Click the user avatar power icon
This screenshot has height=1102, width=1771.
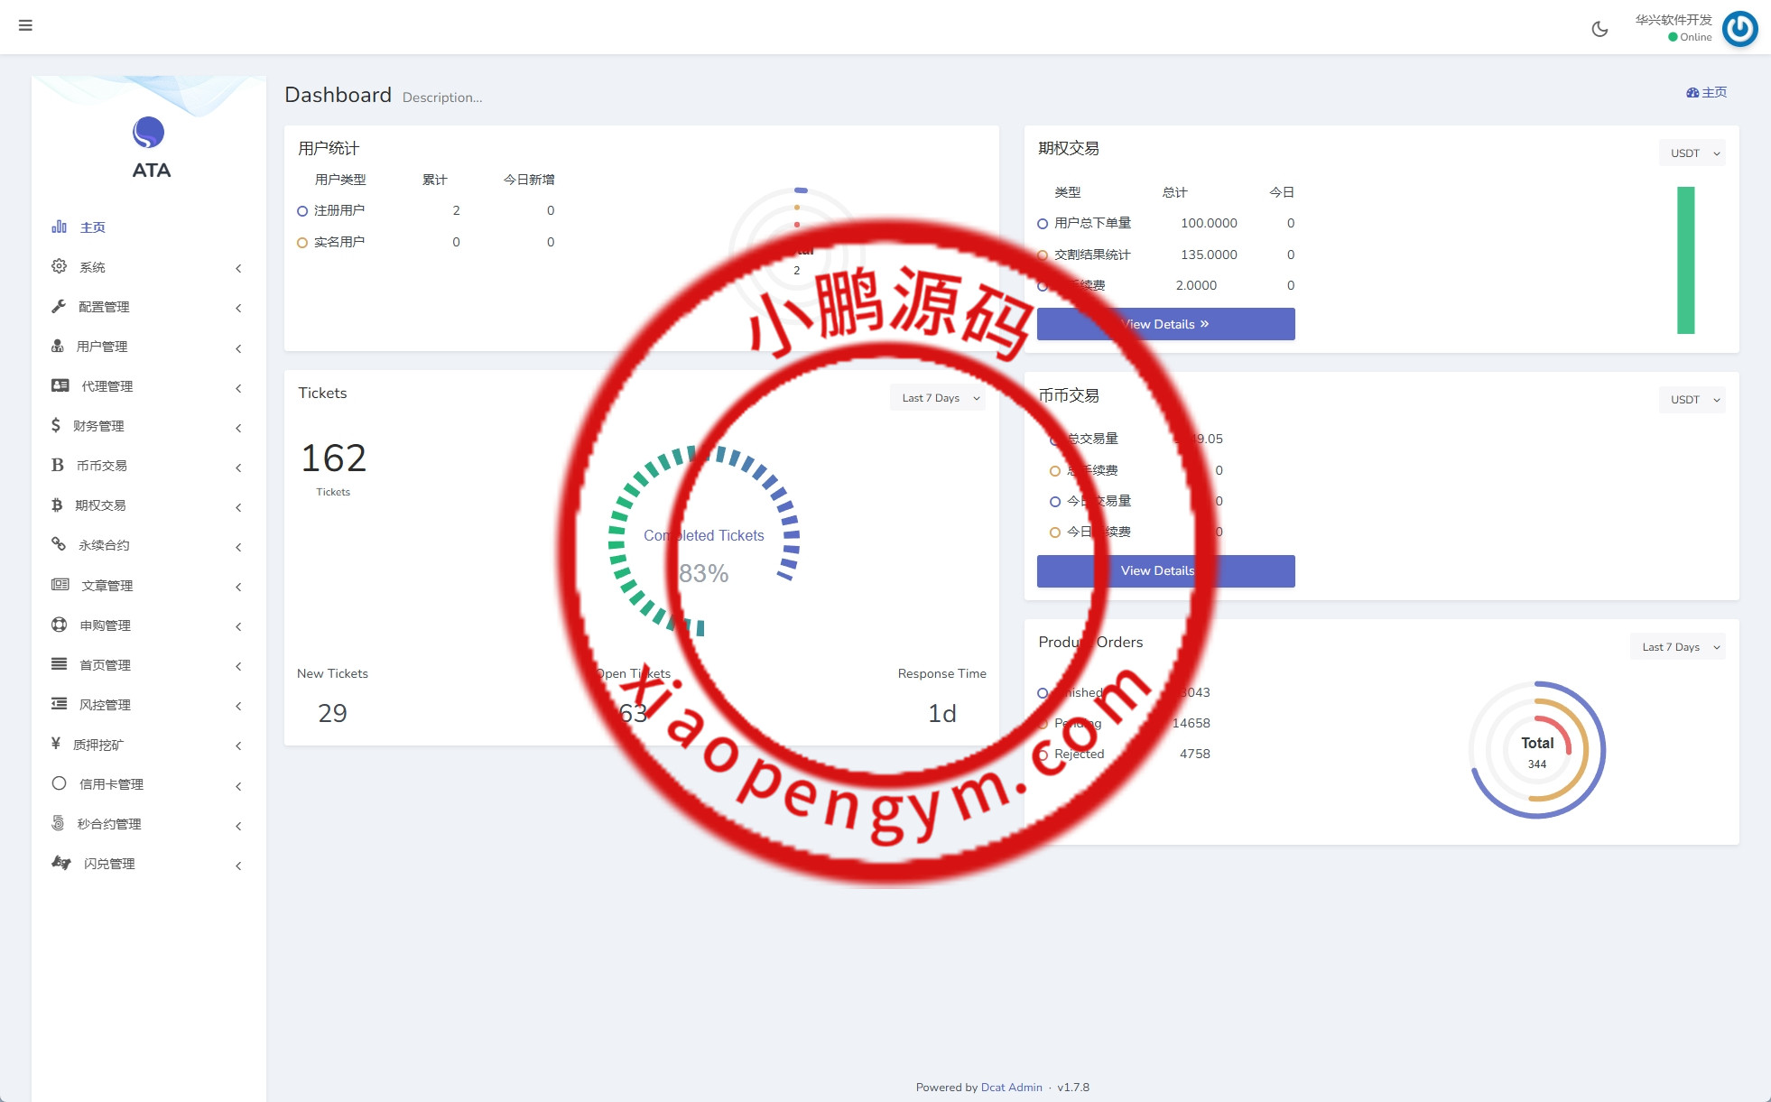pos(1739,29)
